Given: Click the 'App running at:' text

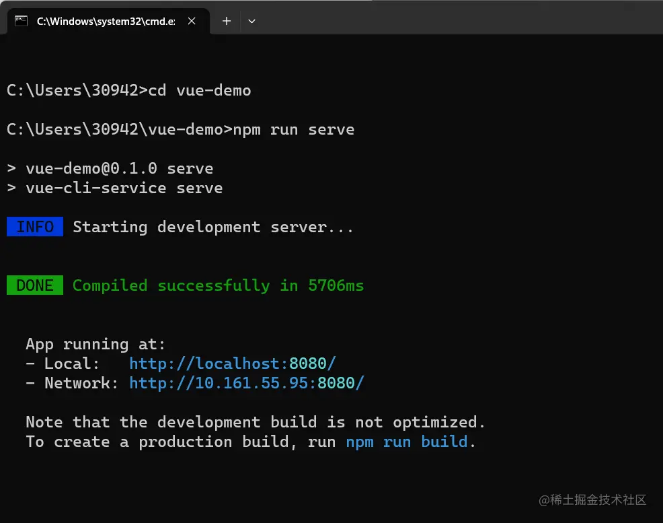Looking at the screenshot, I should tap(95, 344).
